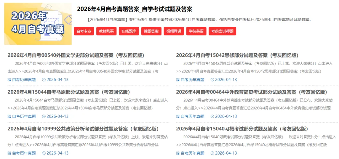This screenshot has width=339, height=159.
Task: Click the 考前密训押题 button
Action: point(223,31)
